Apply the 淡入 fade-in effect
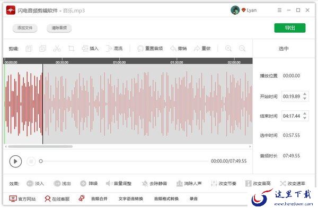 tap(36, 183)
